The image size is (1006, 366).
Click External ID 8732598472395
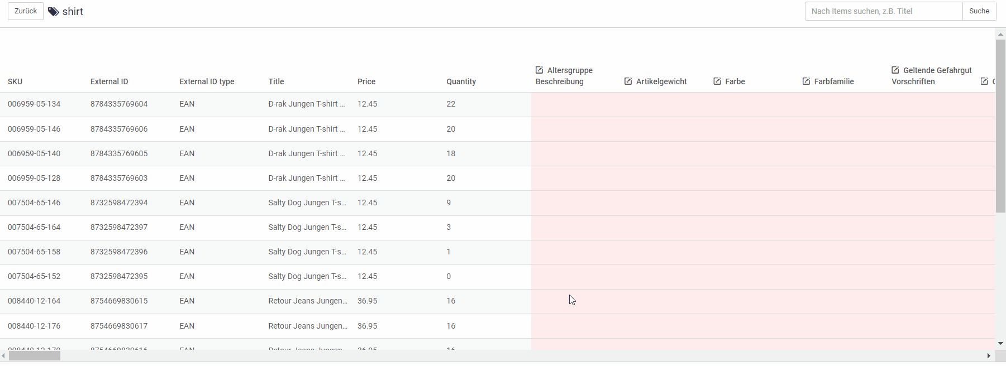(x=119, y=276)
